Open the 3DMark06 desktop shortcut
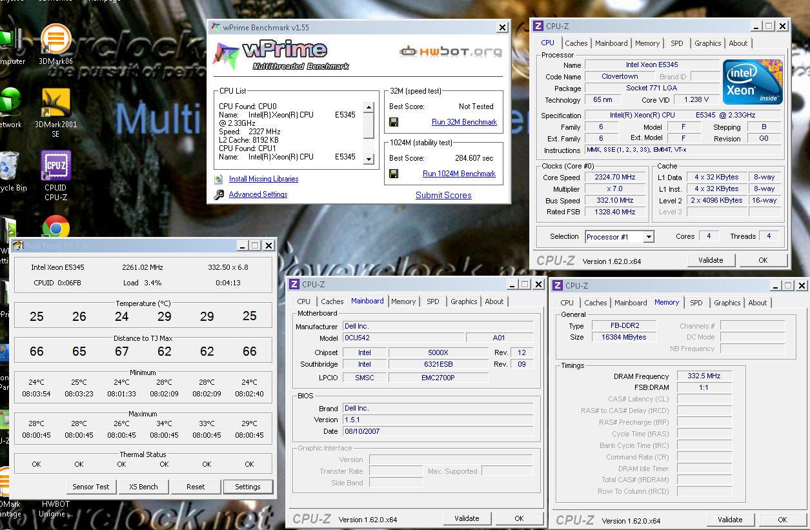This screenshot has height=530, width=810. pos(56,44)
